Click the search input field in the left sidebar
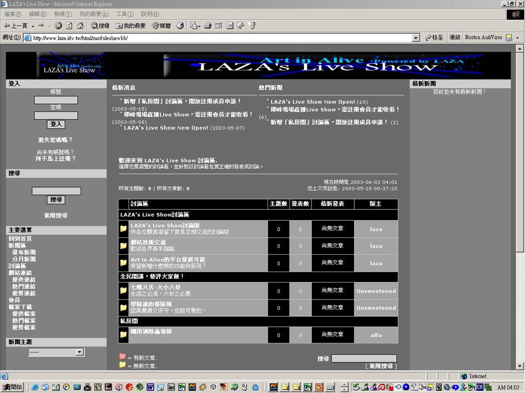This screenshot has width=525, height=393. [56, 191]
